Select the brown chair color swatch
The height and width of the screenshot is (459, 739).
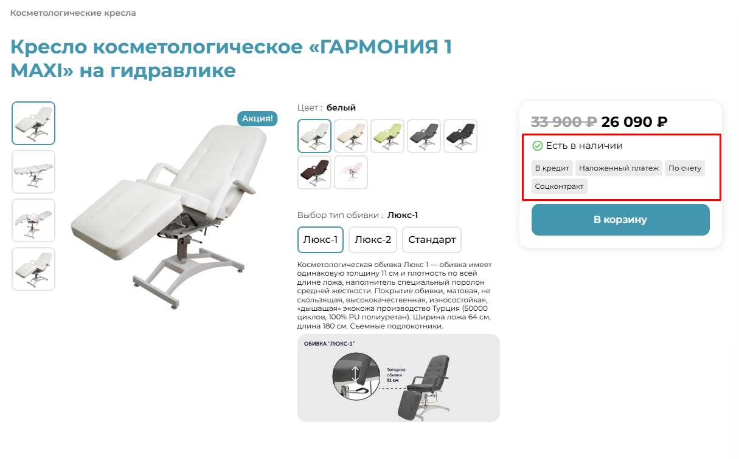(314, 172)
